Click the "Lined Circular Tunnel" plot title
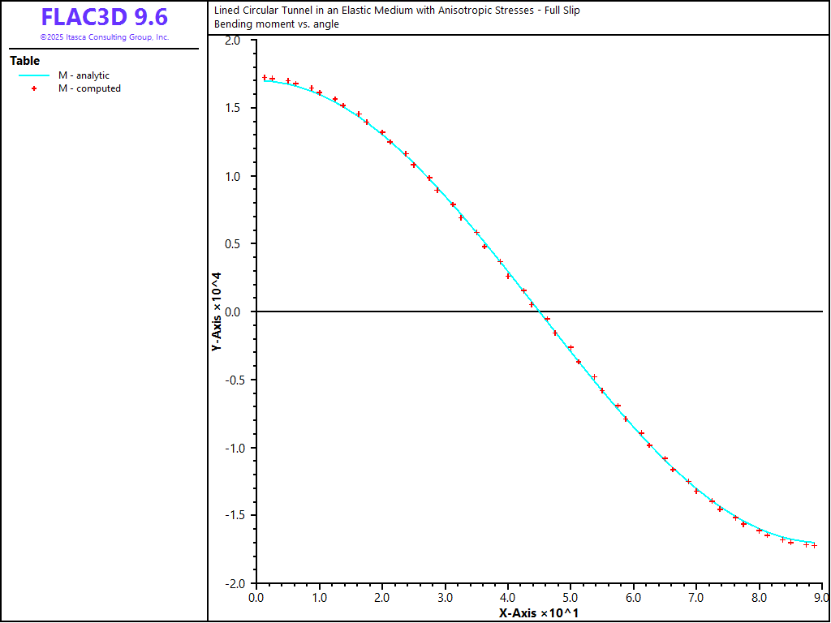Viewport: 831px width, 623px height. 397,11
